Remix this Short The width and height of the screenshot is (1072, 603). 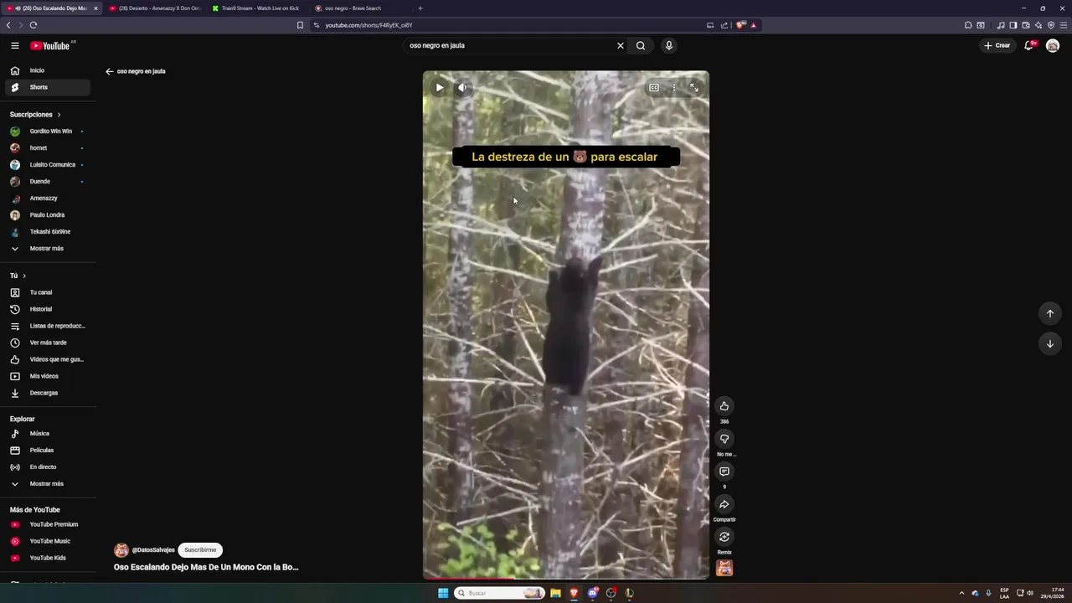724,537
